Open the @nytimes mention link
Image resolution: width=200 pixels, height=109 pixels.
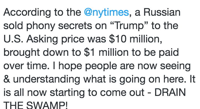(x=106, y=12)
